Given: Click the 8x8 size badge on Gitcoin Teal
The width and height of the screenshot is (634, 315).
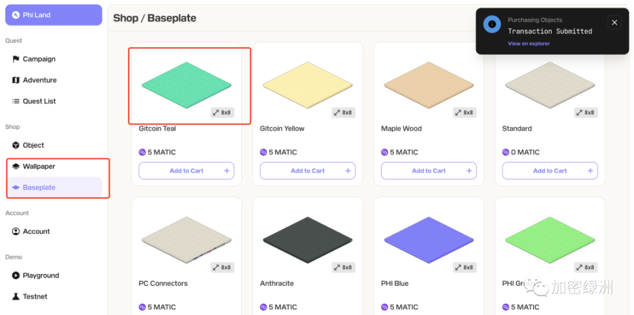Looking at the screenshot, I should 222,112.
